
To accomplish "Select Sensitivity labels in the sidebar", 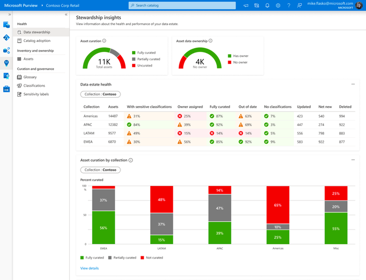I will [x=36, y=94].
